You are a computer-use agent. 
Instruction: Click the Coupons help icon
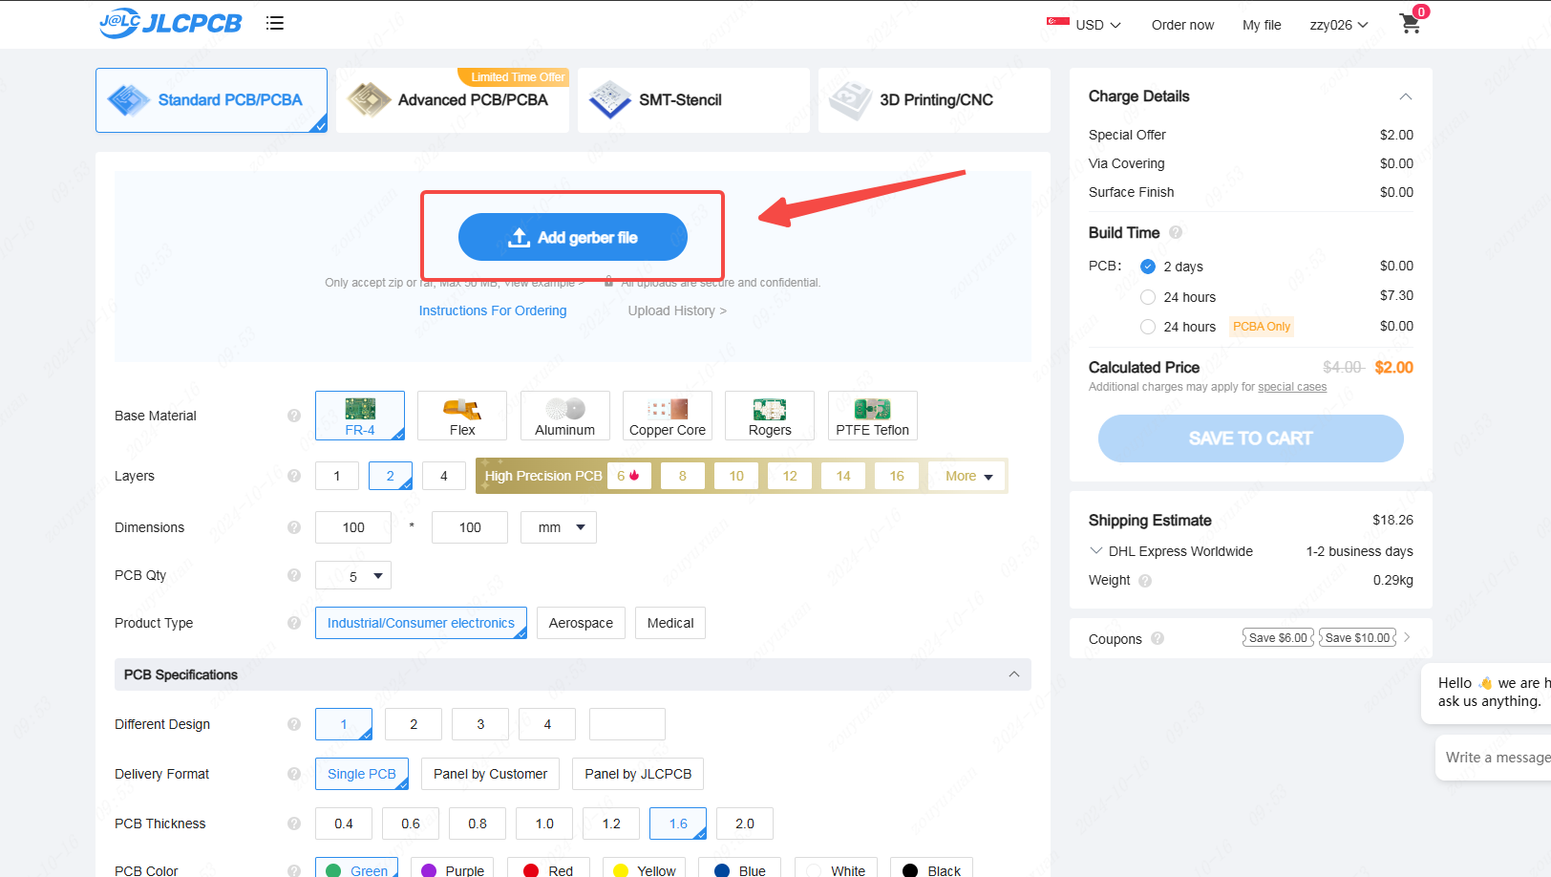point(1158,639)
